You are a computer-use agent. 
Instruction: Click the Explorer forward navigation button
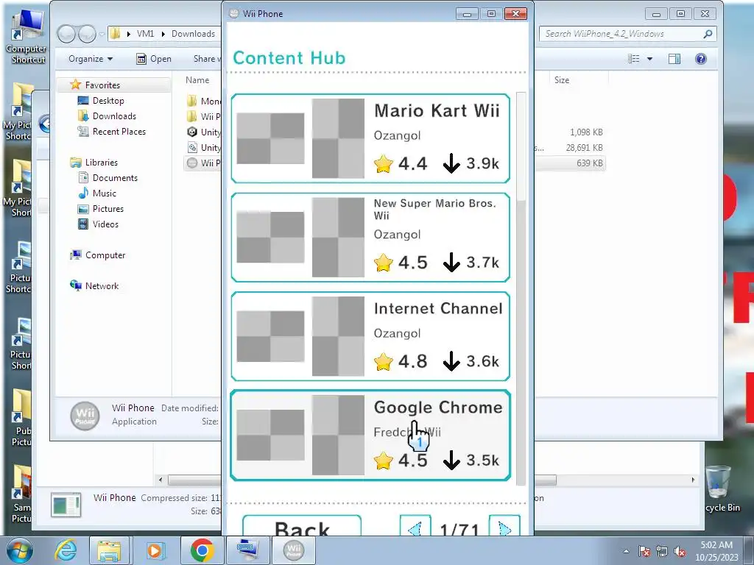[87, 34]
